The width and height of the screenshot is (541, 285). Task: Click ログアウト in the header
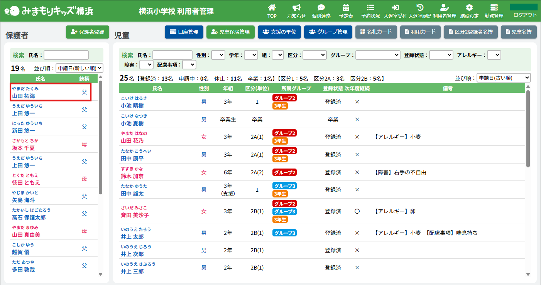525,15
